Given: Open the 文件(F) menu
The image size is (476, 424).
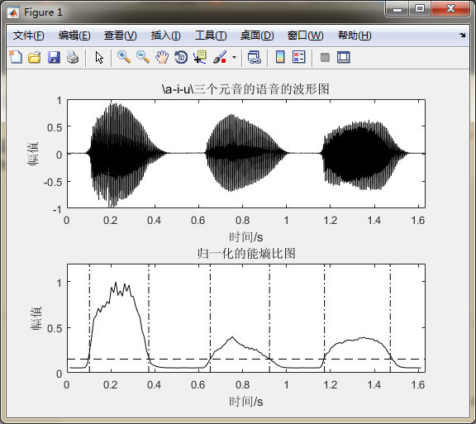Looking at the screenshot, I should pos(29,36).
